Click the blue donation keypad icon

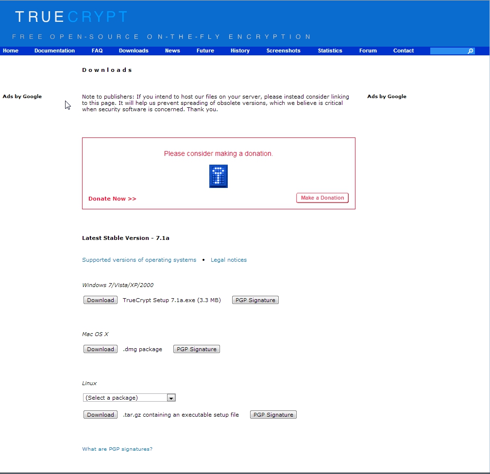pos(218,176)
